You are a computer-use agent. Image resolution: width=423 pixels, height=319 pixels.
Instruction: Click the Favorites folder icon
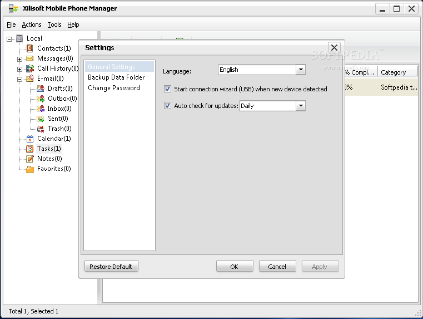(30, 169)
